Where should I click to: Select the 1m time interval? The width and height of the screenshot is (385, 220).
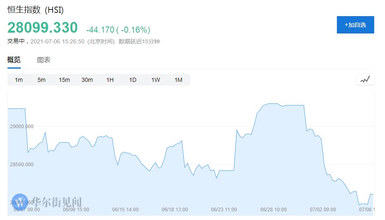point(19,80)
